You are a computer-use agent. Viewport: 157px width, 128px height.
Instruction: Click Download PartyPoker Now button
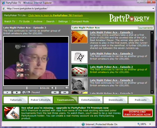pyautogui.click(x=137, y=113)
